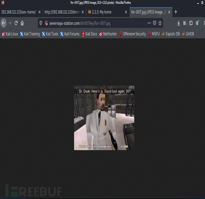Open the Firefox hamburger menu
The width and height of the screenshot is (205, 199).
click(x=204, y=23)
